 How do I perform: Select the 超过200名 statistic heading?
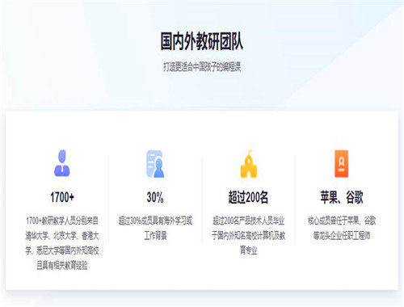pyautogui.click(x=248, y=197)
